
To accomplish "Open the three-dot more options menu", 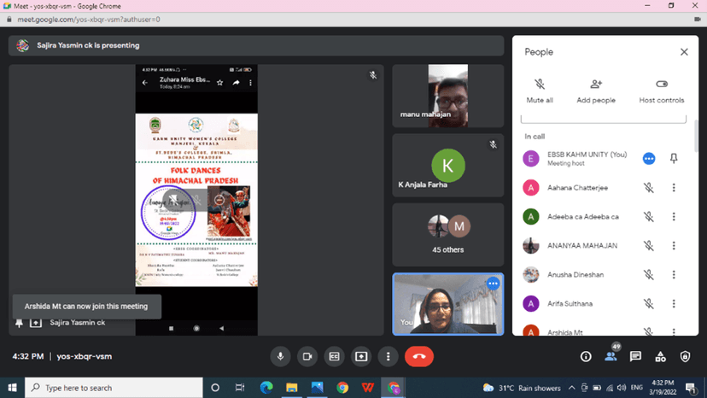I will click(389, 356).
